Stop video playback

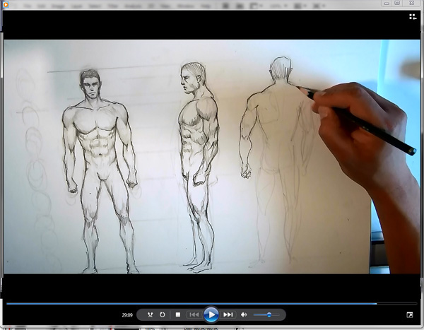178,314
